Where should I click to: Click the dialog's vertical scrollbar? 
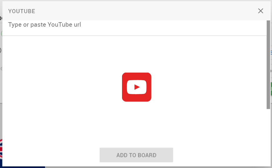268,65
